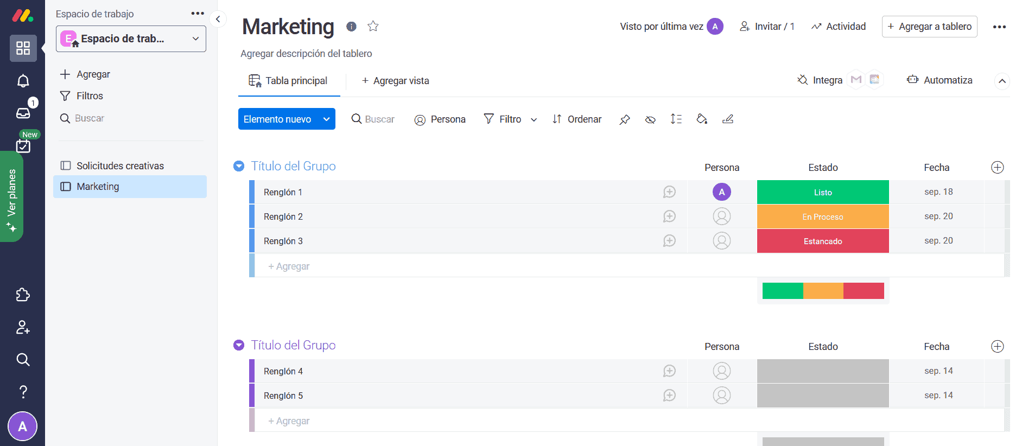Click the Ordenar sort button
The width and height of the screenshot is (1028, 446).
(x=576, y=119)
